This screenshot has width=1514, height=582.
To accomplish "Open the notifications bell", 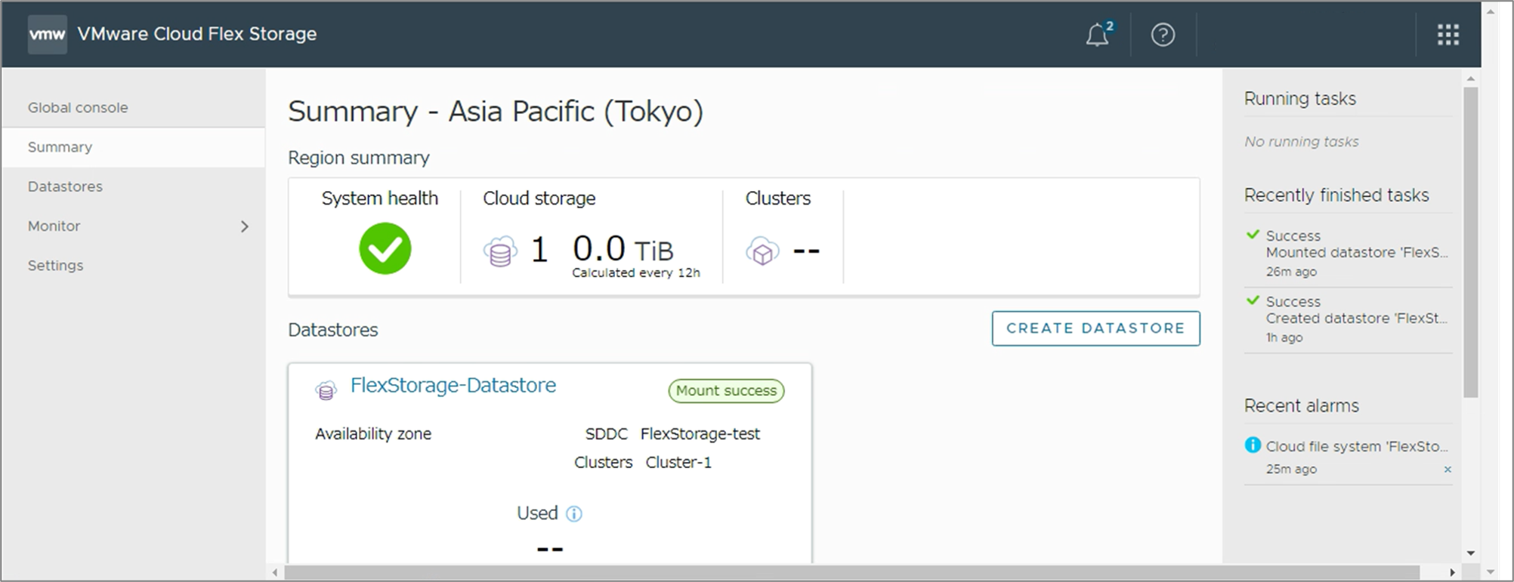I will pos(1098,35).
